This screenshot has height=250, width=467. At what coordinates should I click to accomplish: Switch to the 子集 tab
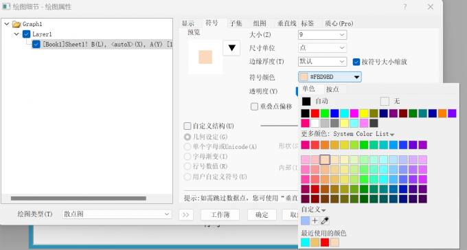pos(236,23)
